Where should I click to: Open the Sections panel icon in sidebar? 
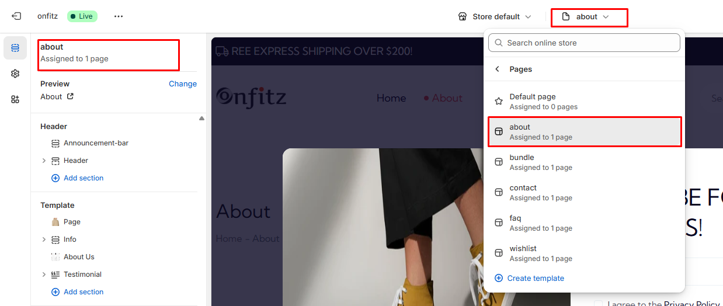click(15, 48)
